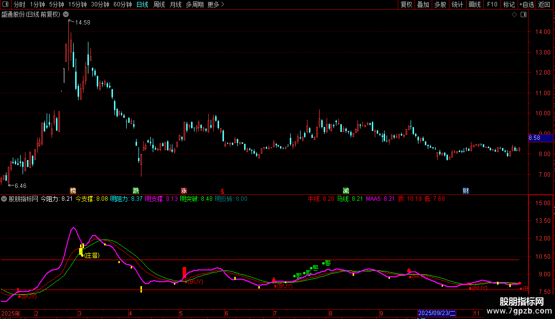Click the orange 榜 event marker
The height and width of the screenshot is (319, 555).
coord(73,190)
